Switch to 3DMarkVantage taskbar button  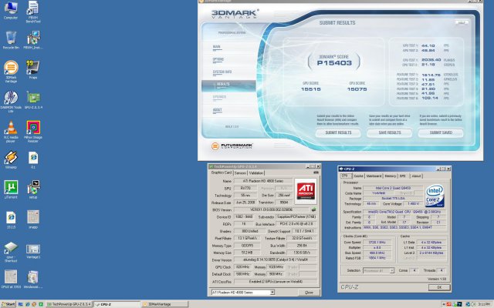pos(164,304)
